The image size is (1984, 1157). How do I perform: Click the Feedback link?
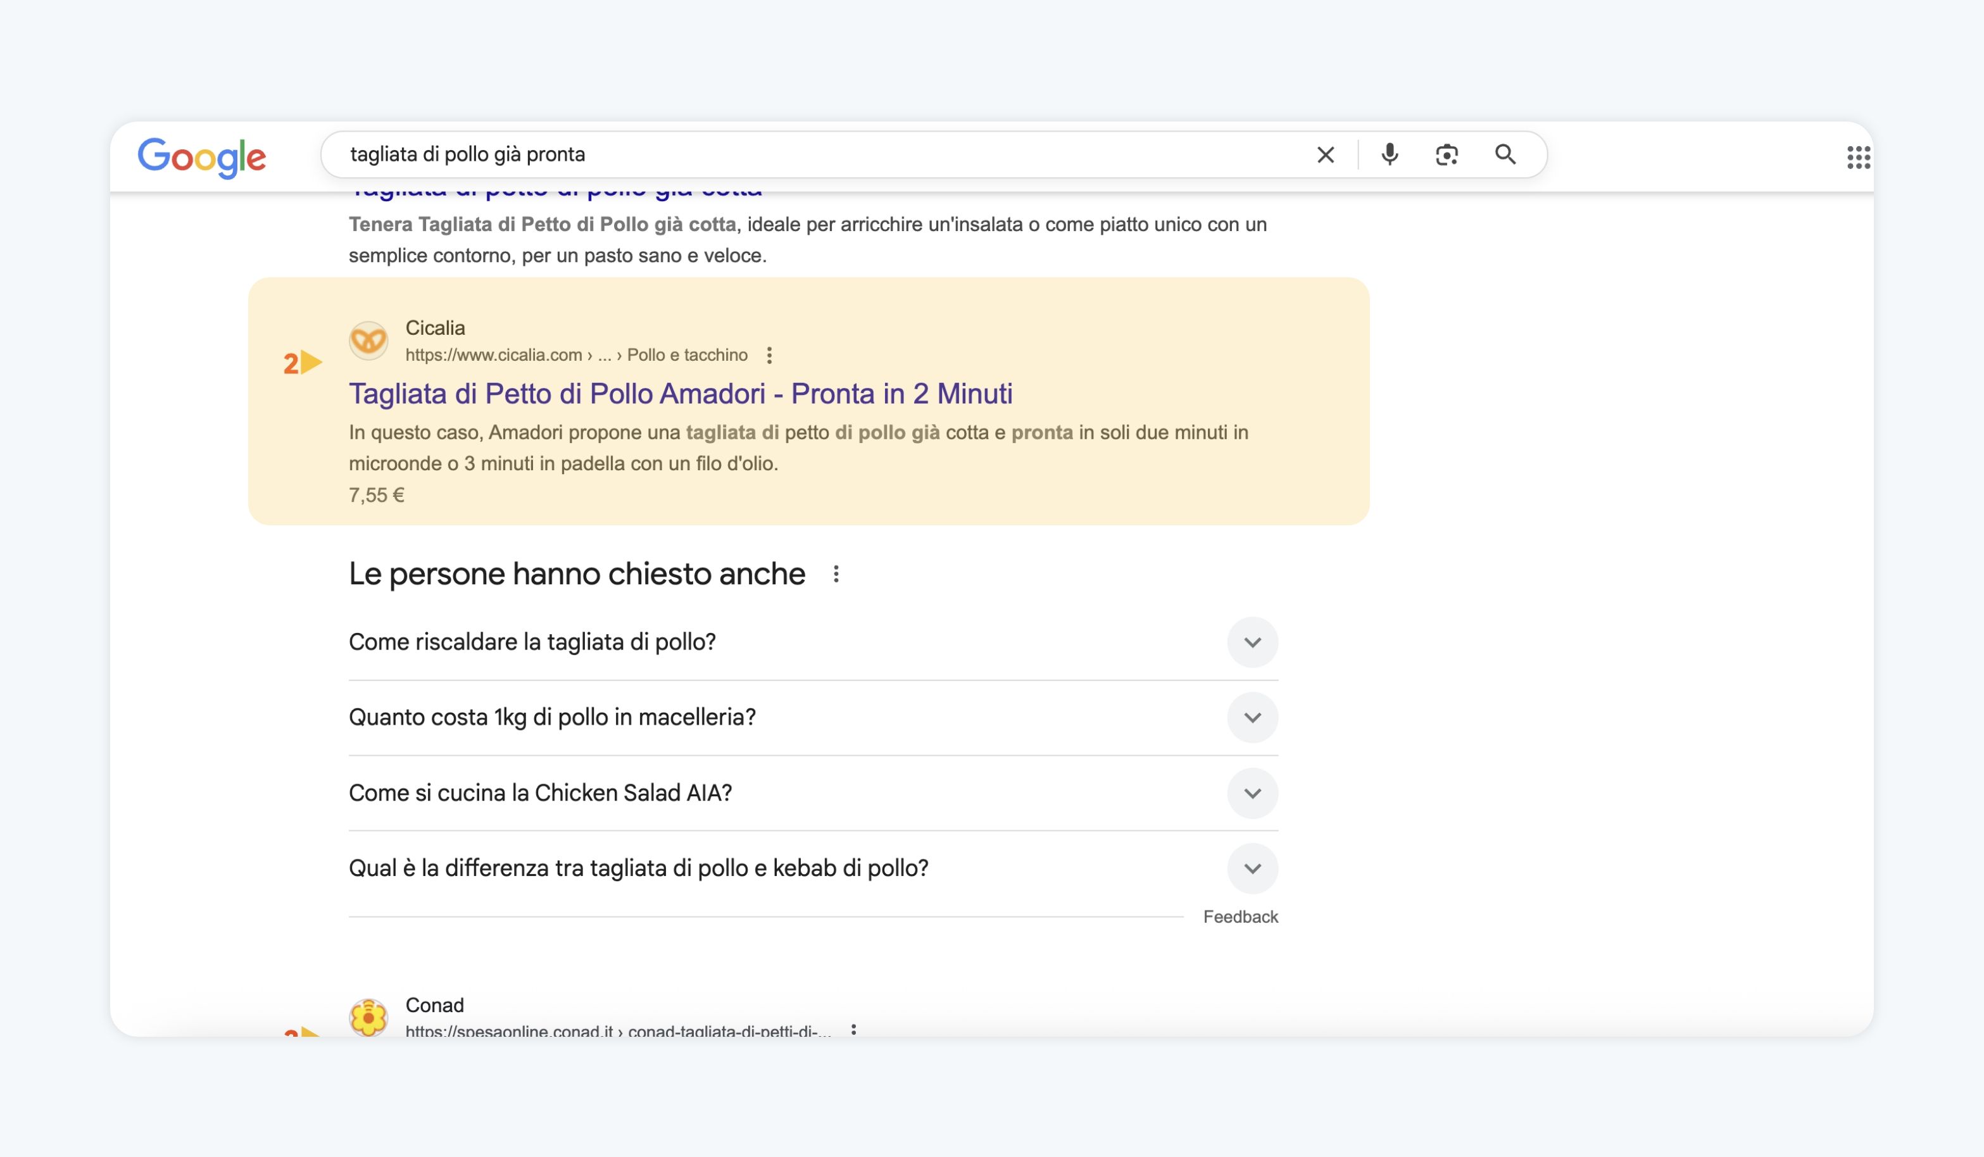point(1241,917)
